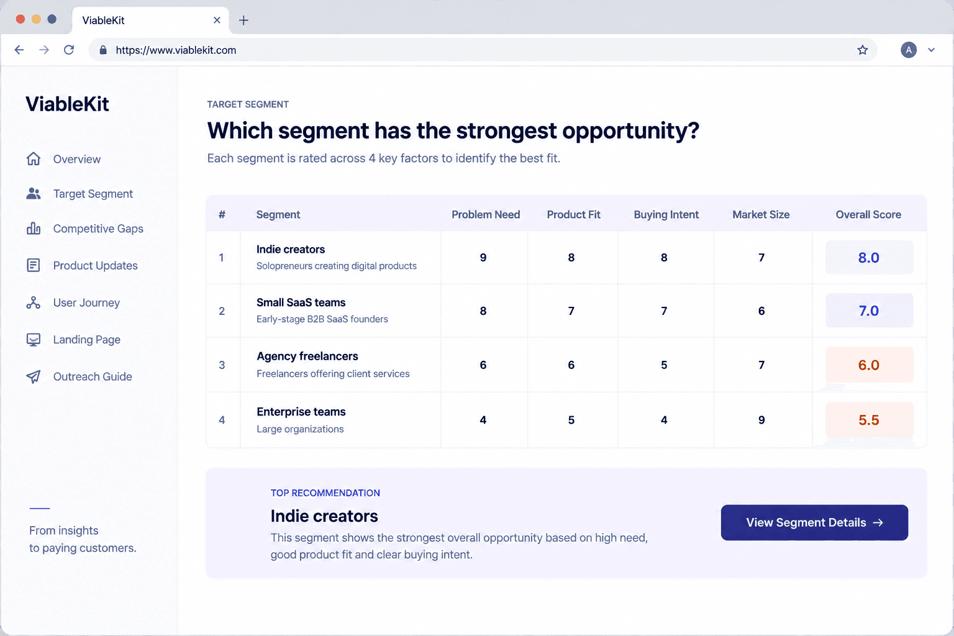Screen dimensions: 954x636
Task: Open the profile avatar labeled A
Action: point(909,50)
